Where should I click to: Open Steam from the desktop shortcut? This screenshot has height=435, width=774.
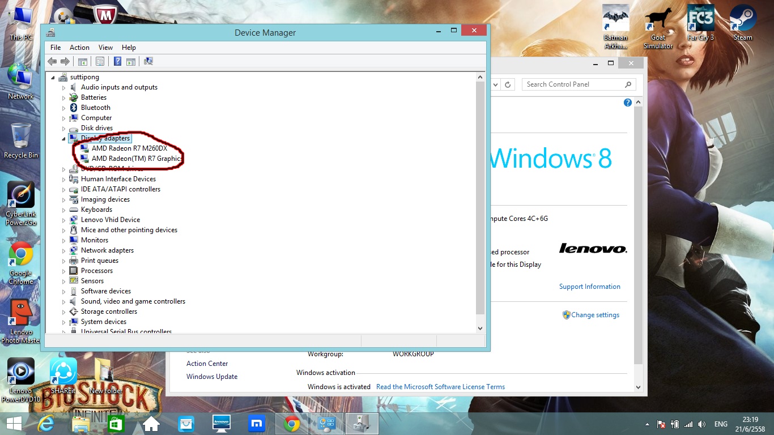point(743,23)
